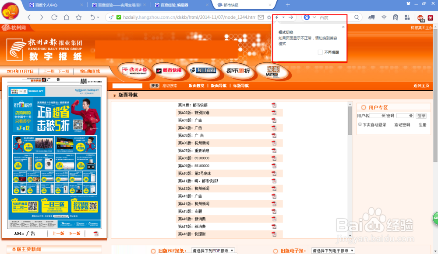Image resolution: width=438 pixels, height=254 pixels.
Task: Click the 登录 button
Action: click(x=421, y=116)
